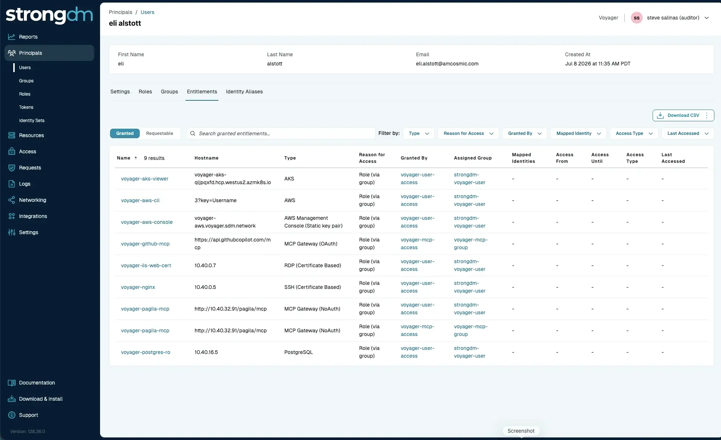721x440 pixels.
Task: Click the Download CSV button
Action: (x=683, y=115)
